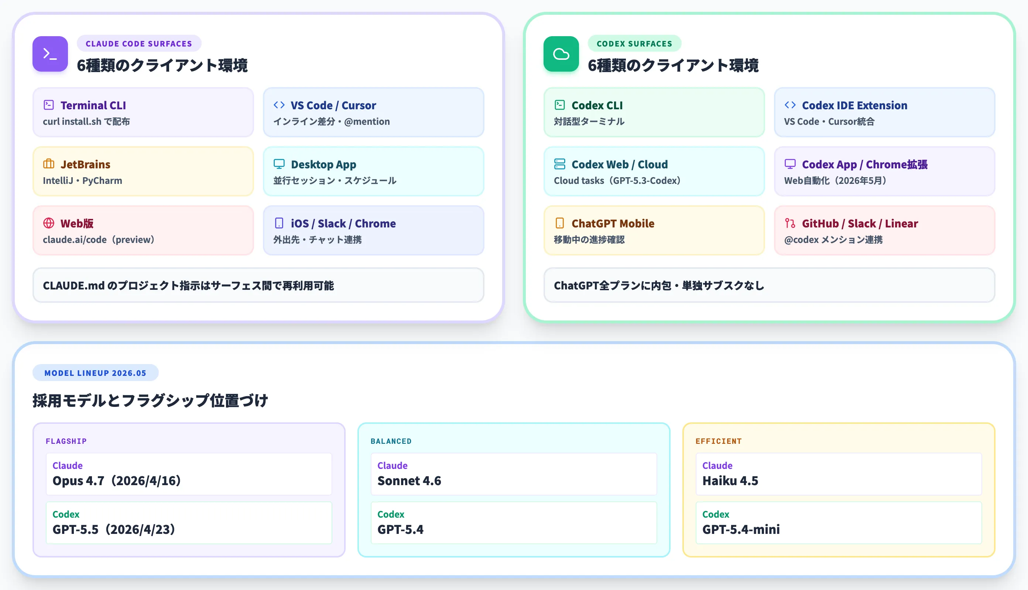Select the Opus 4.7（2026/4/16）model card
This screenshot has width=1028, height=590.
[189, 474]
